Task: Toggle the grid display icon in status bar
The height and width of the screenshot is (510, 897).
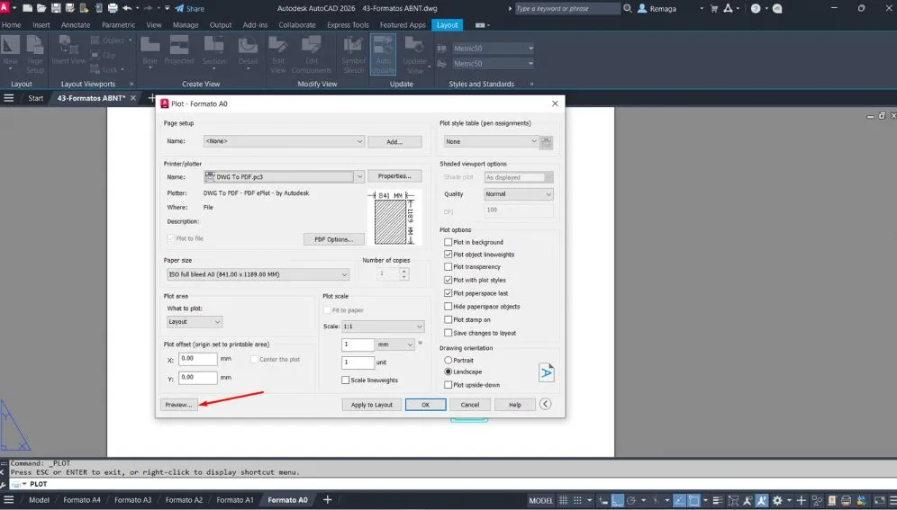Action: [564, 500]
